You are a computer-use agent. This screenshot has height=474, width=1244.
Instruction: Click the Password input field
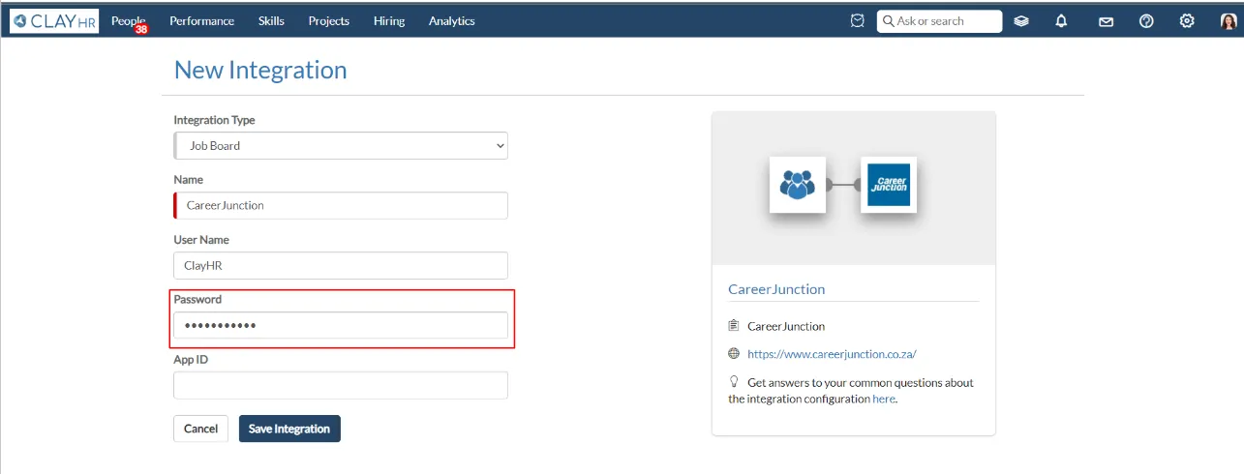341,326
